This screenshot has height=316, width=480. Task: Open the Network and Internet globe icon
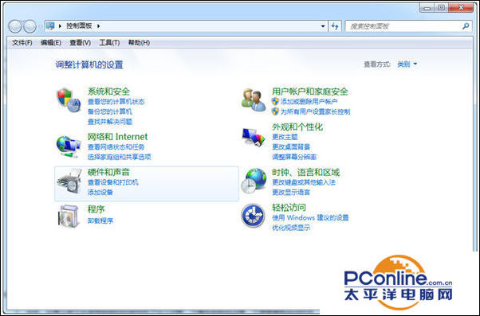pos(69,146)
